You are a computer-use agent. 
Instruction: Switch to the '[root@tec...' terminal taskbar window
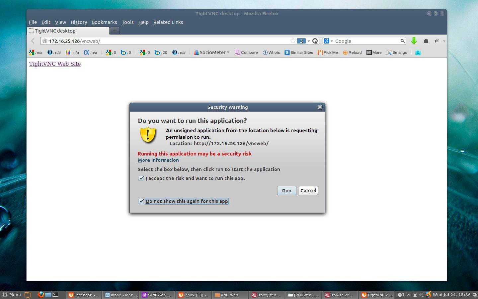click(x=267, y=295)
